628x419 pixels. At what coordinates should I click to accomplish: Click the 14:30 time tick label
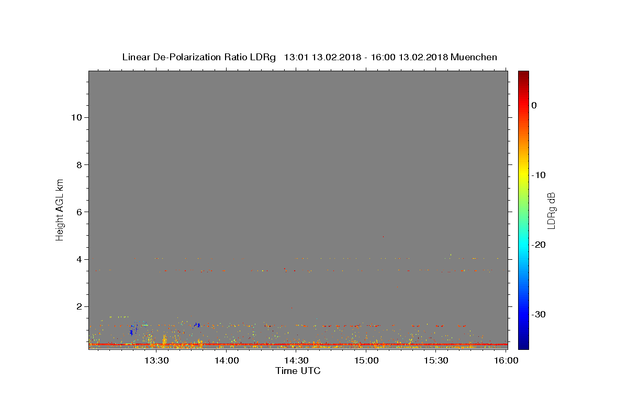[297, 360]
